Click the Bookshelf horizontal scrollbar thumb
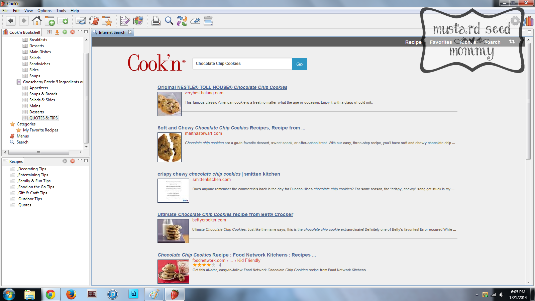 click(38, 152)
